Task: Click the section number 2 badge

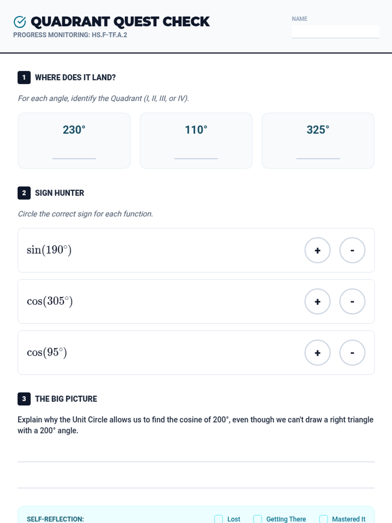Action: click(x=24, y=193)
